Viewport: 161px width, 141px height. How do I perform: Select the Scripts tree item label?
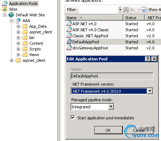click(x=35, y=49)
